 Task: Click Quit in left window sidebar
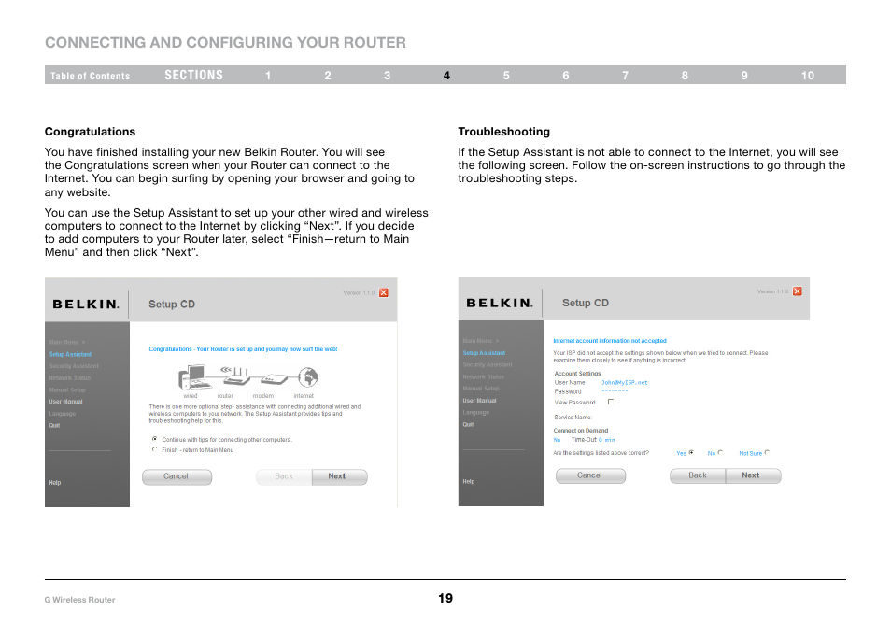[x=54, y=425]
